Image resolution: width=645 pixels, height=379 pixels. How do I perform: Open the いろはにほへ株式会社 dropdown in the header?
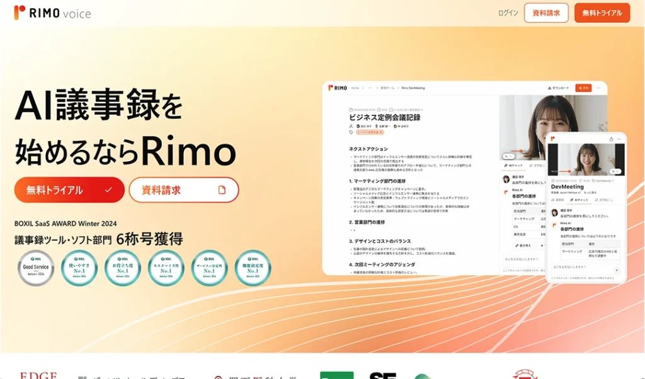click(406, 110)
